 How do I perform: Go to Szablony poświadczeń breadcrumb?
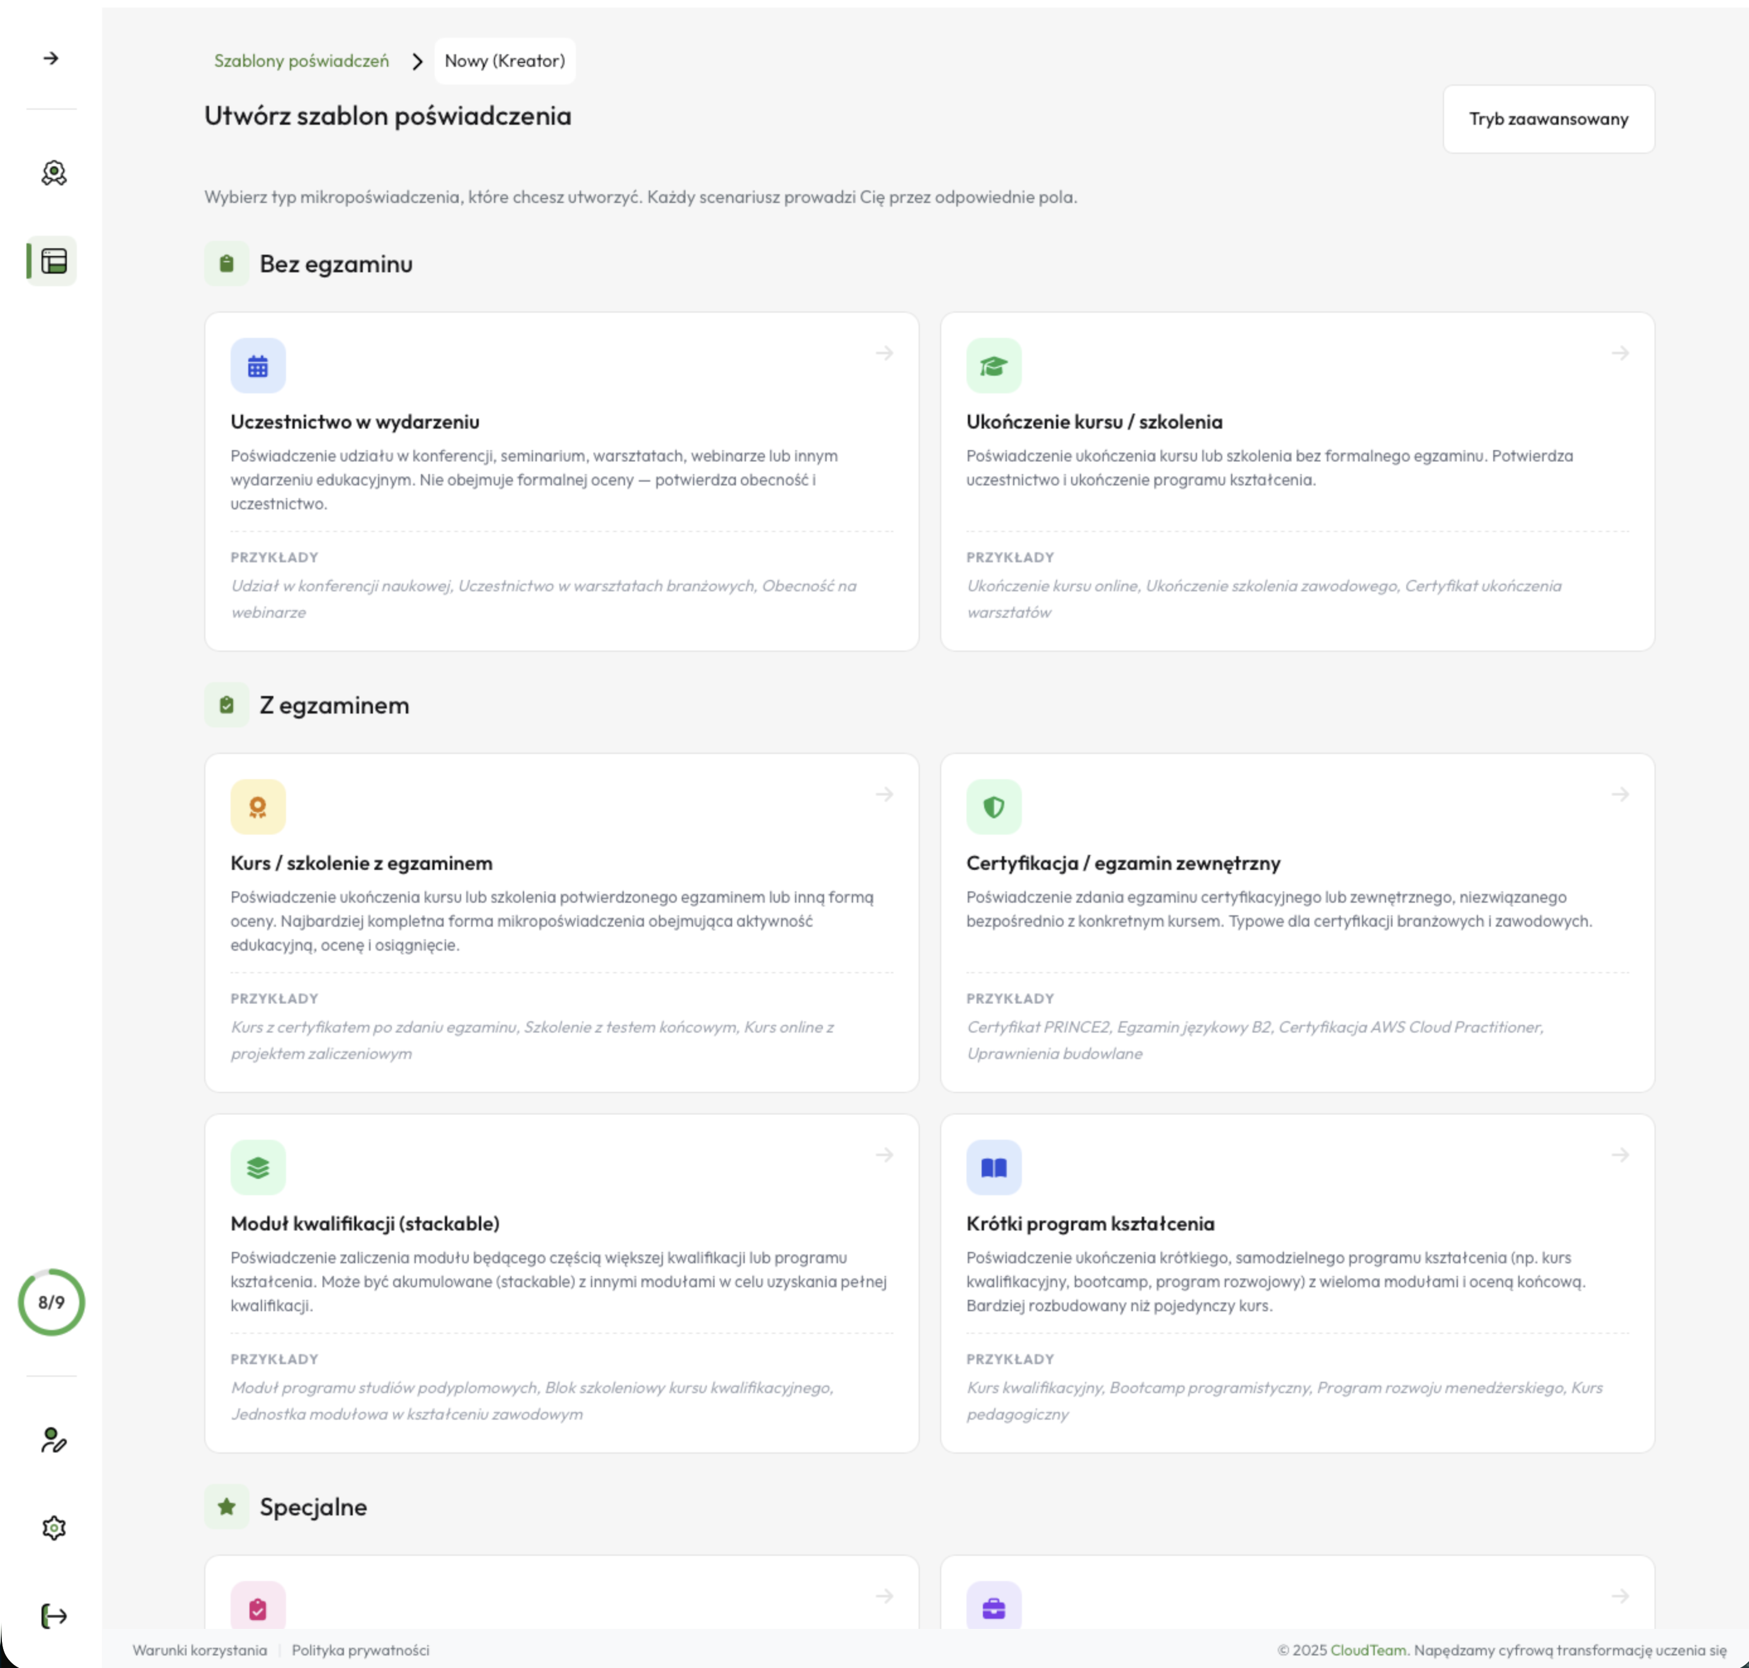point(301,61)
